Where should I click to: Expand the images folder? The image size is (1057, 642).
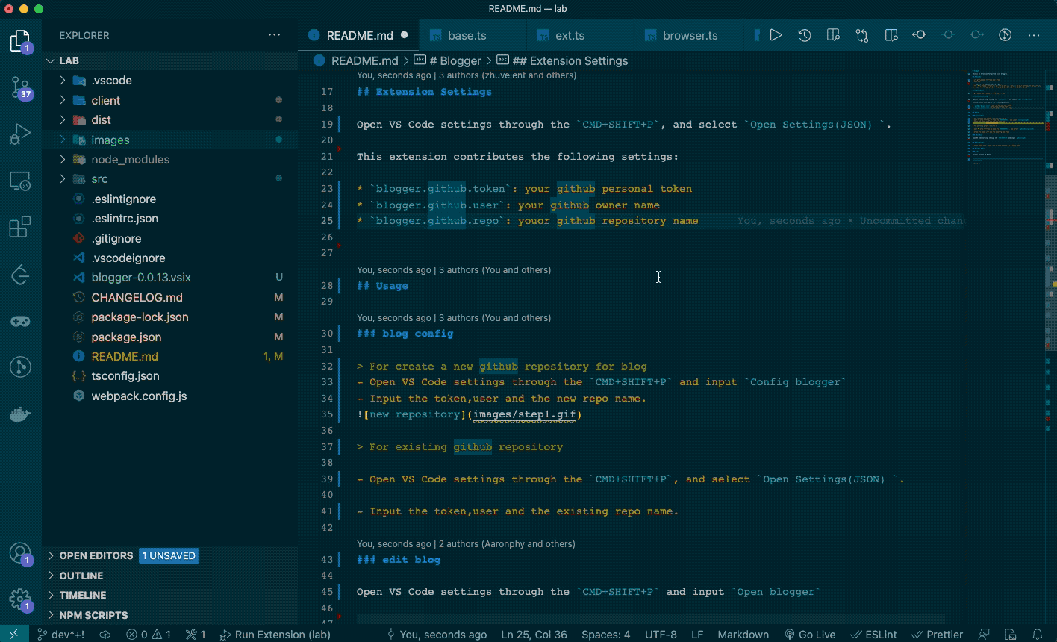170,140
